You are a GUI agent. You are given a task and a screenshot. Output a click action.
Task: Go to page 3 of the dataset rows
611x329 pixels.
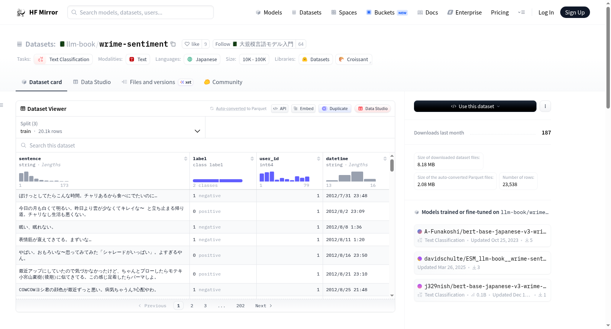(205, 306)
